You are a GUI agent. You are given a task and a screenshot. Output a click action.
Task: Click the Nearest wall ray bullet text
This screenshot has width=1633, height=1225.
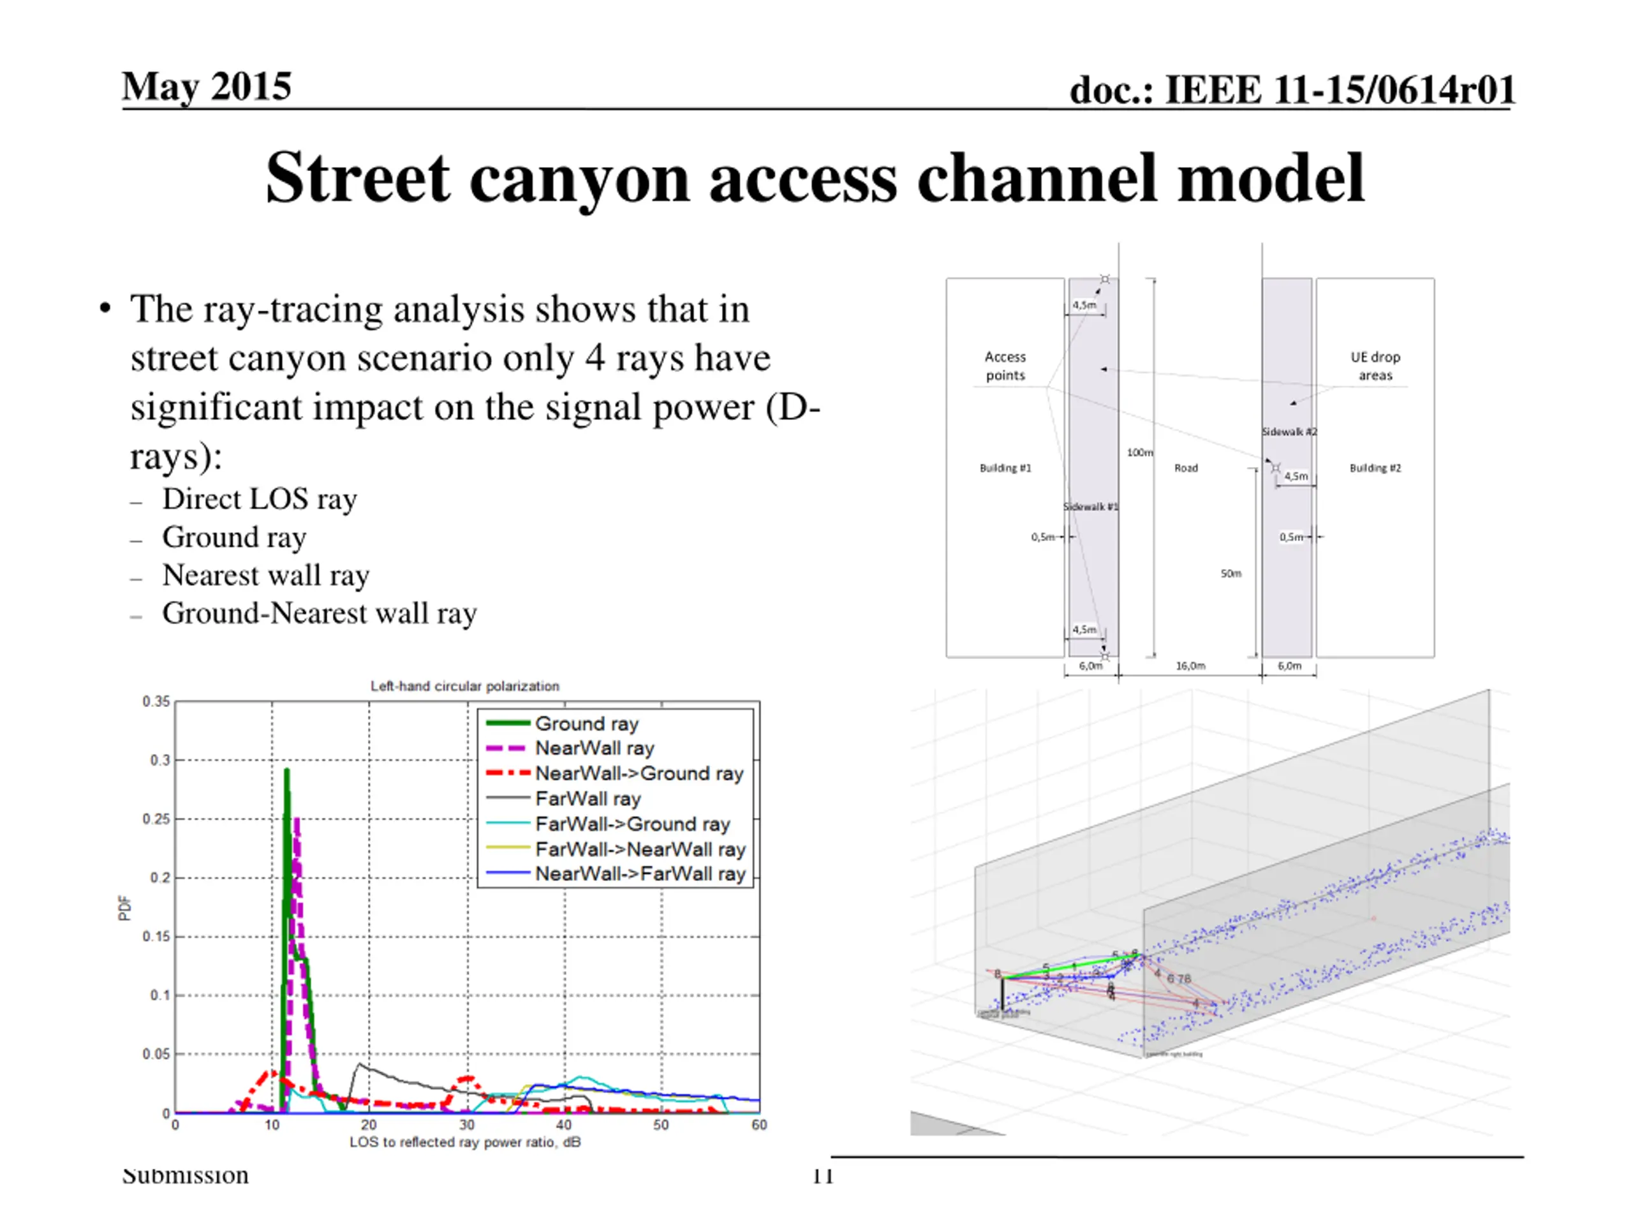pyautogui.click(x=266, y=575)
